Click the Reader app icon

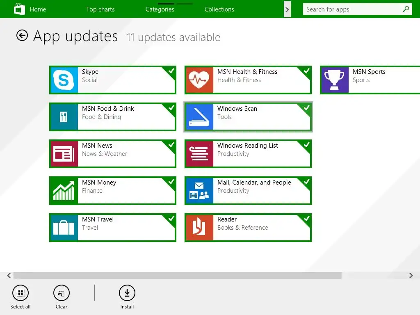[x=199, y=228]
